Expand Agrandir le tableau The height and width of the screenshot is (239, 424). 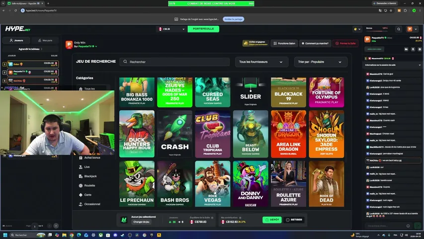pos(30,49)
